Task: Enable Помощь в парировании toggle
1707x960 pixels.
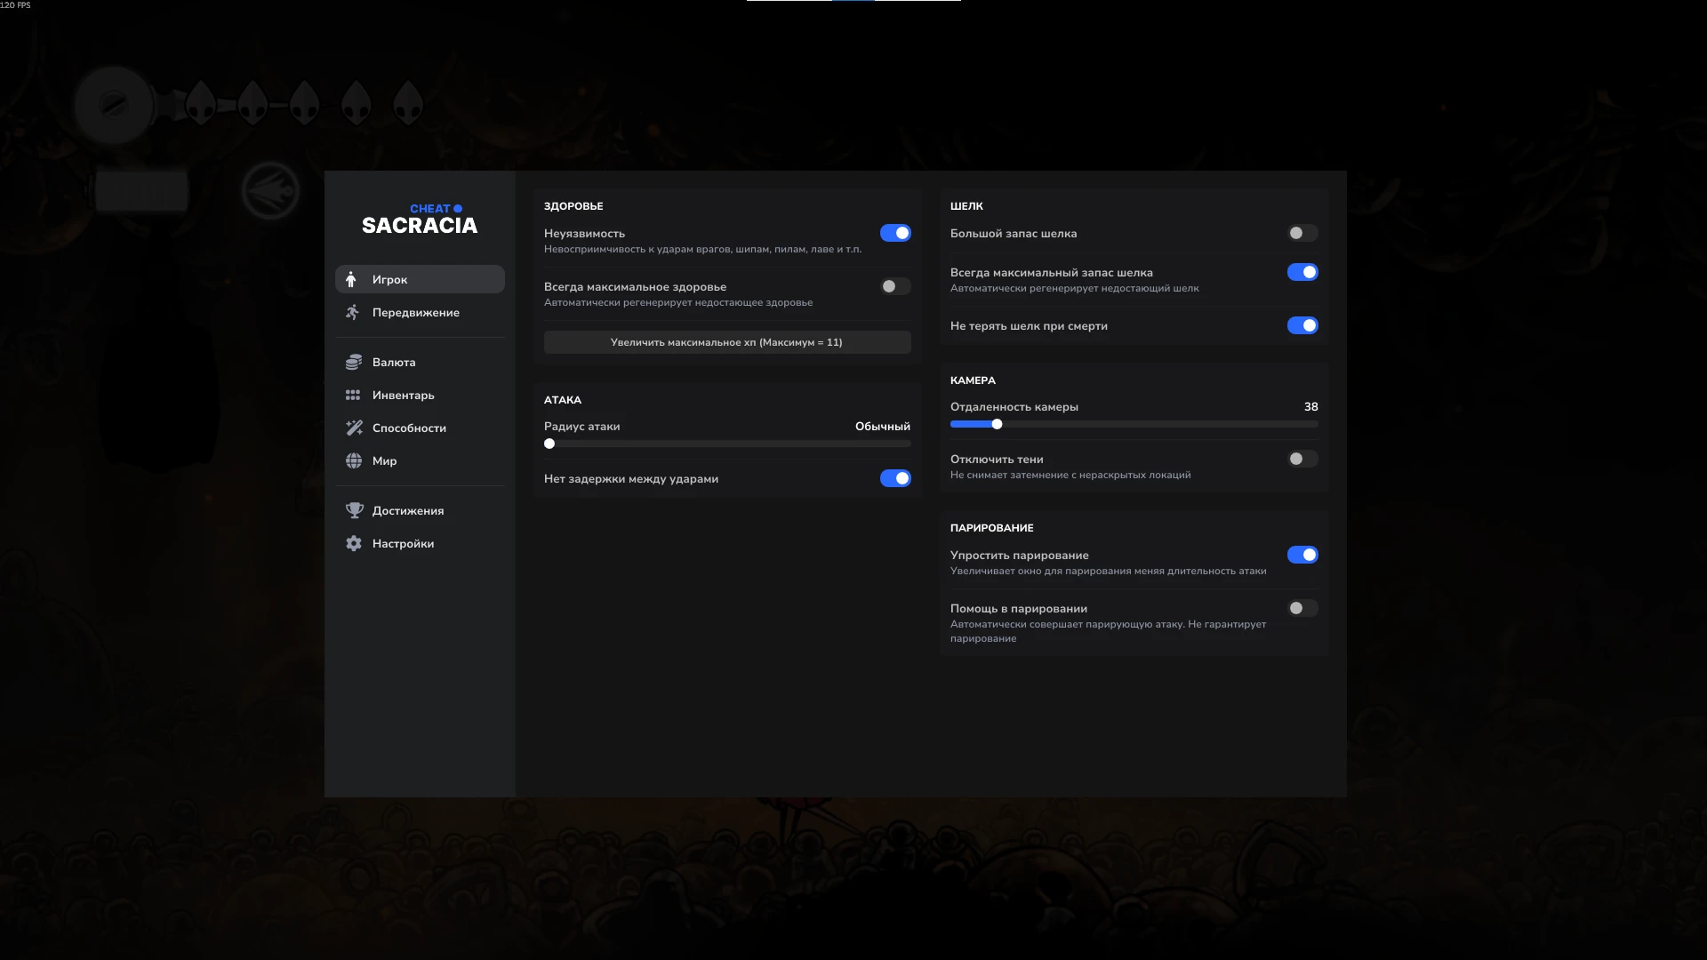Action: pos(1302,608)
